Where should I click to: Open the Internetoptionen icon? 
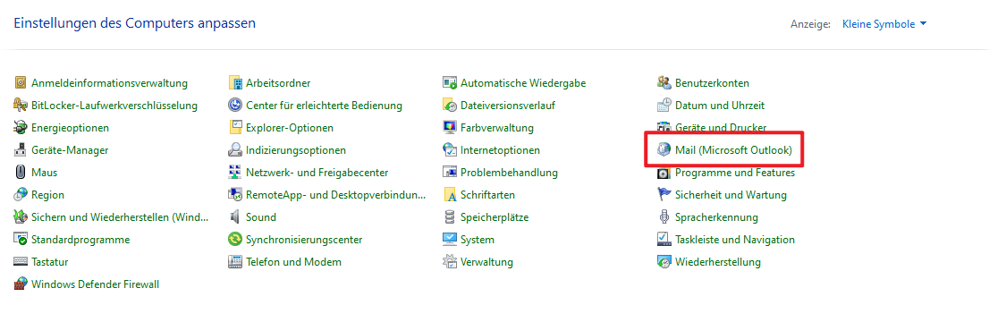pos(450,150)
